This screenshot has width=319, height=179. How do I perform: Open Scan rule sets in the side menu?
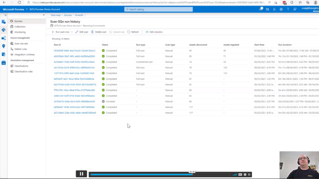pos(21,43)
